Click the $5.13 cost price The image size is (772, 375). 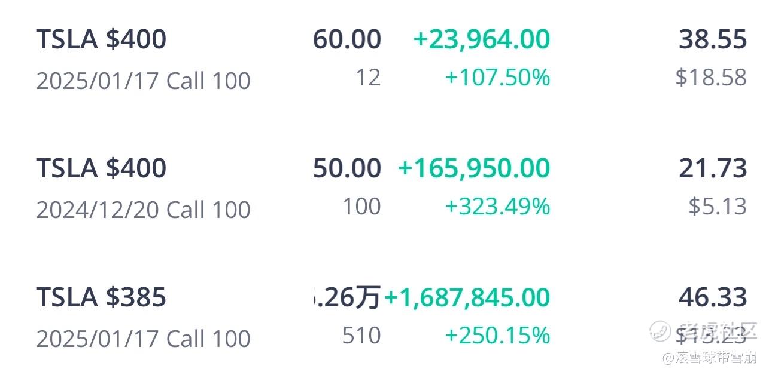pos(718,207)
